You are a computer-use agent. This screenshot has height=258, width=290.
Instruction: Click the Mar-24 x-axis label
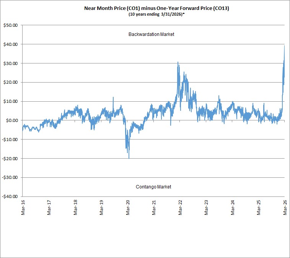[233, 208]
